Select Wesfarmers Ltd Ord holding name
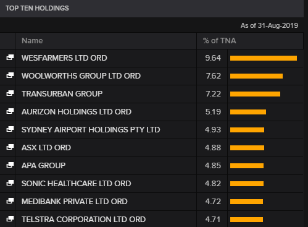 click(x=64, y=58)
